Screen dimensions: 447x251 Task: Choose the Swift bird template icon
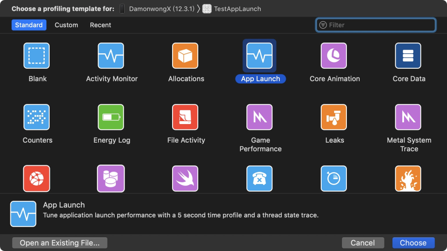[185, 178]
